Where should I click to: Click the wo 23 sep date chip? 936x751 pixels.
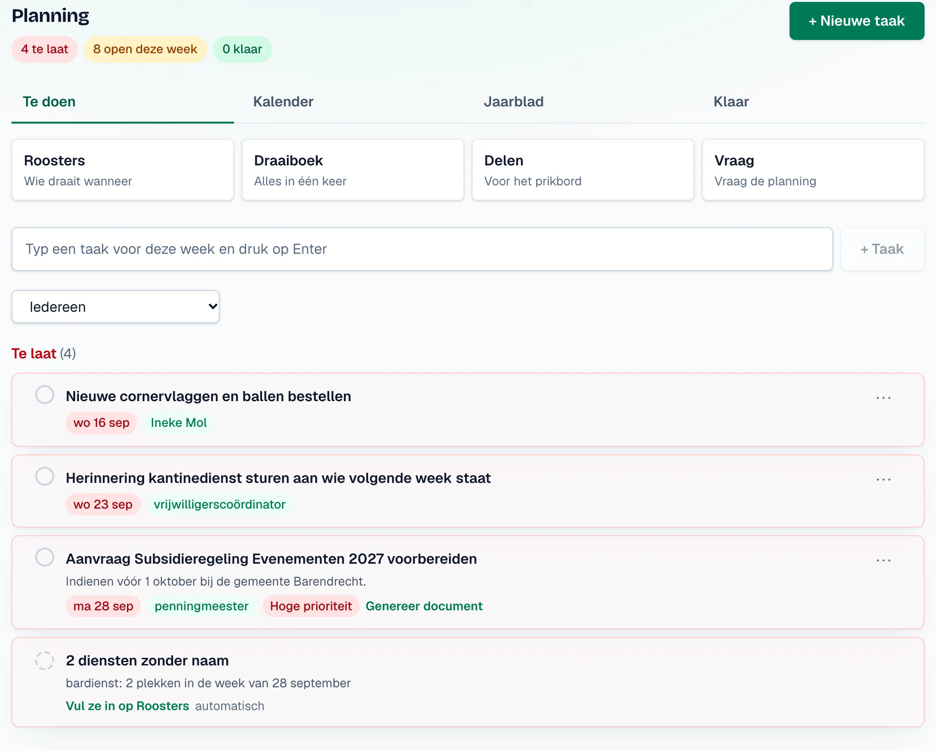tap(103, 504)
